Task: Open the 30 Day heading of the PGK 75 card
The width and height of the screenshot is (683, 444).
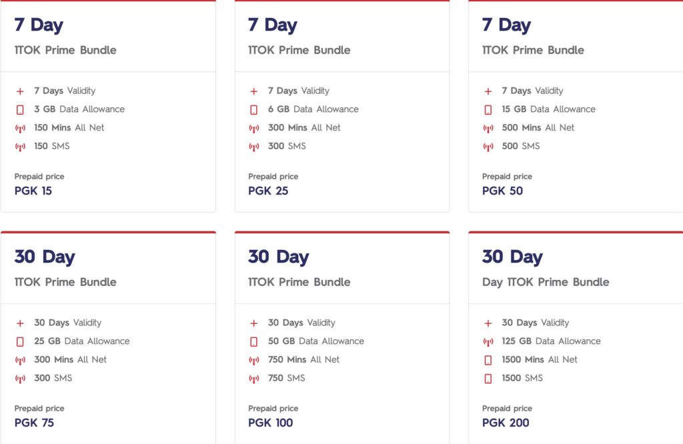Action: point(45,257)
